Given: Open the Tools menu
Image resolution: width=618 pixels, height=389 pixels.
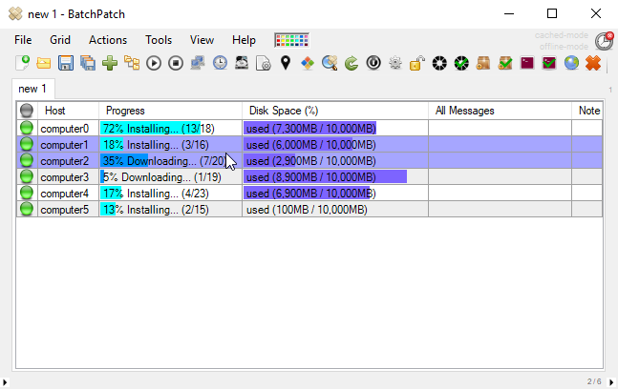Looking at the screenshot, I should pyautogui.click(x=159, y=40).
